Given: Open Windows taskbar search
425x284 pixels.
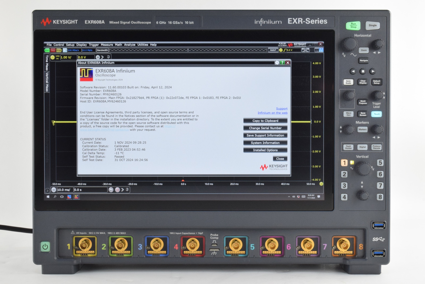Looking at the screenshot, I should click(55, 197).
